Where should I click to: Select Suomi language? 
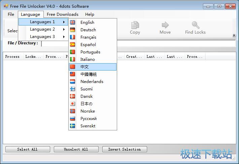pyautogui.click(x=93, y=89)
